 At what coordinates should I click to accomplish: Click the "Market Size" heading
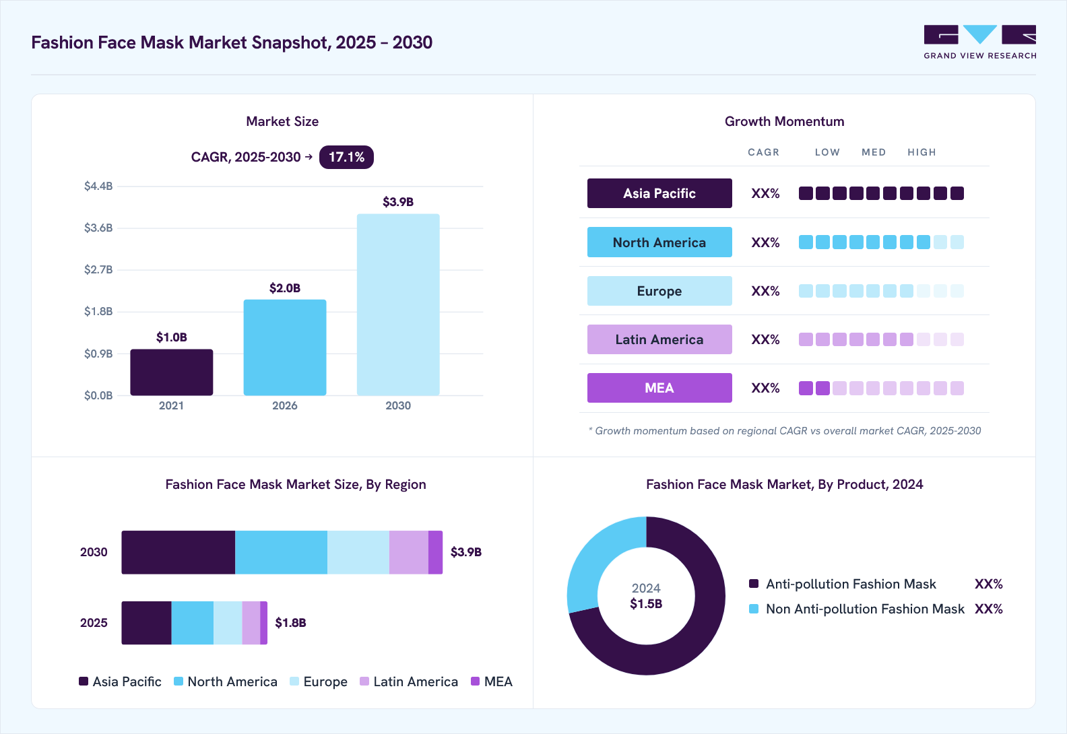click(x=282, y=121)
